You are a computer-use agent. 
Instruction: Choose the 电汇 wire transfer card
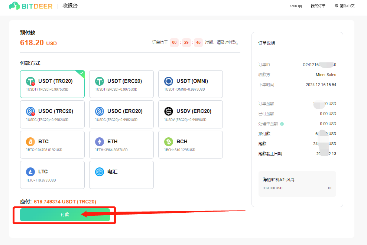point(121,175)
